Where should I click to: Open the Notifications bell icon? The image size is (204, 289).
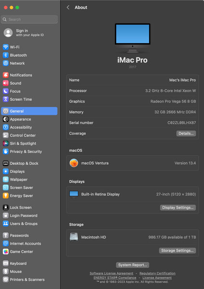6,75
